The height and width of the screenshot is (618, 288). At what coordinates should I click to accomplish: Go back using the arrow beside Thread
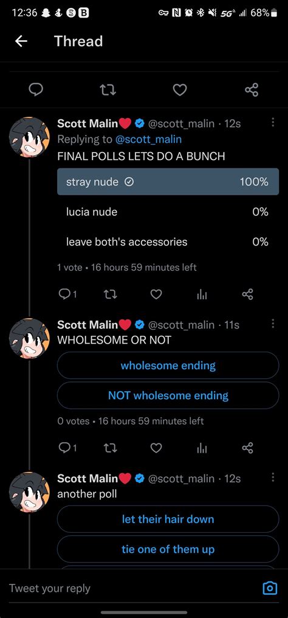pos(21,41)
